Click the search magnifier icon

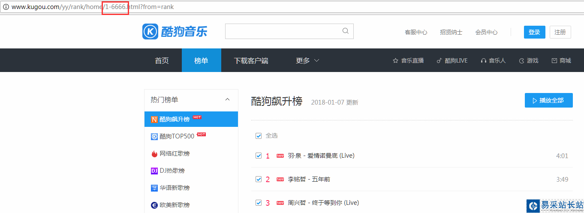pyautogui.click(x=346, y=31)
